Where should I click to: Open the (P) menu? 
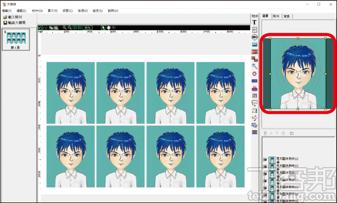click(52, 11)
